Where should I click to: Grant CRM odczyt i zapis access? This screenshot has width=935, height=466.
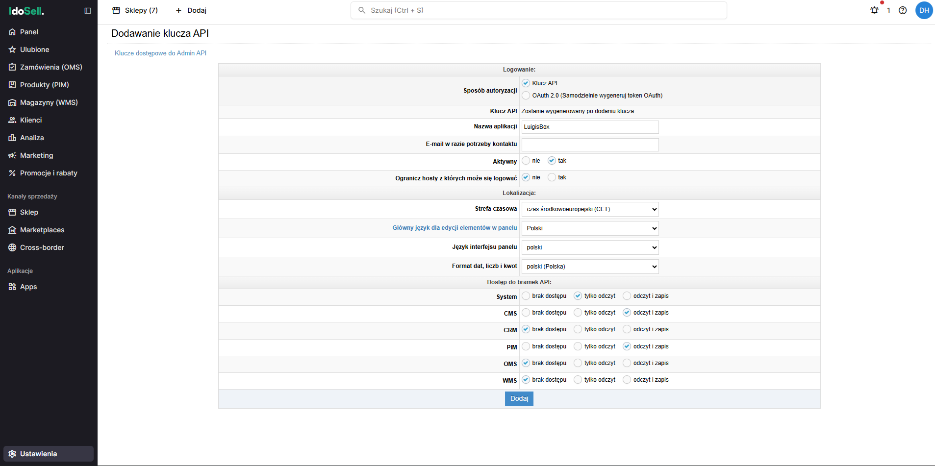[x=627, y=329]
